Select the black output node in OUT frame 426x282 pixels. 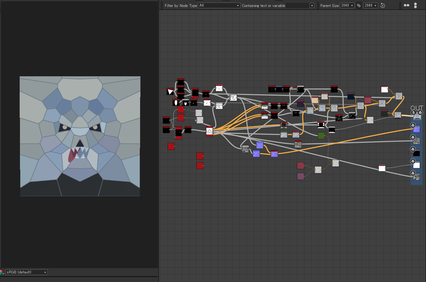[x=416, y=153]
